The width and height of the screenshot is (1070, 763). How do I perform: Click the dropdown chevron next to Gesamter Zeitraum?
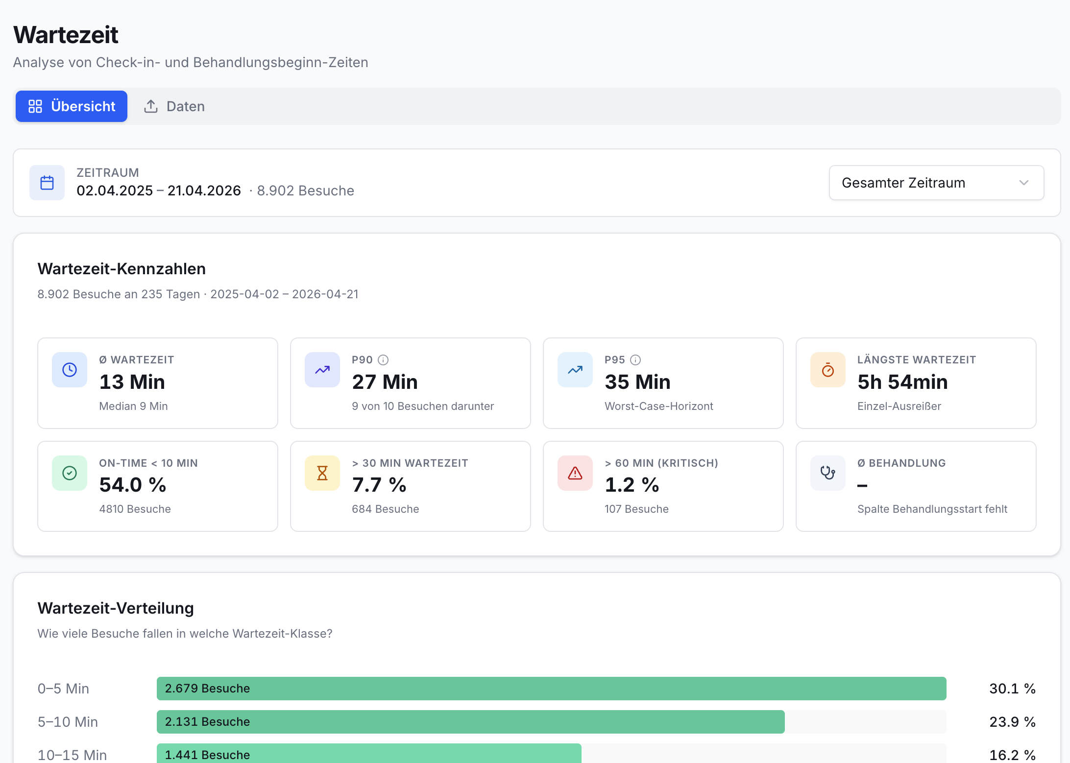pyautogui.click(x=1023, y=183)
